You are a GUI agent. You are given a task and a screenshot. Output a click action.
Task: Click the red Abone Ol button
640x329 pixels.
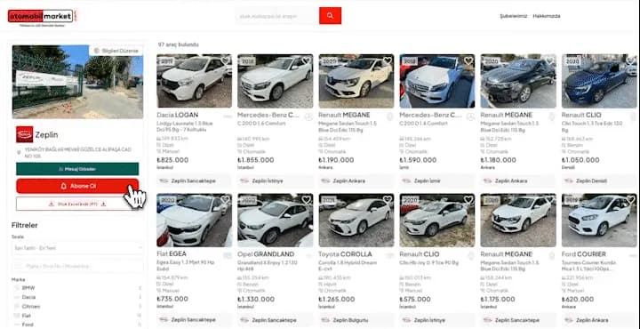(x=77, y=186)
